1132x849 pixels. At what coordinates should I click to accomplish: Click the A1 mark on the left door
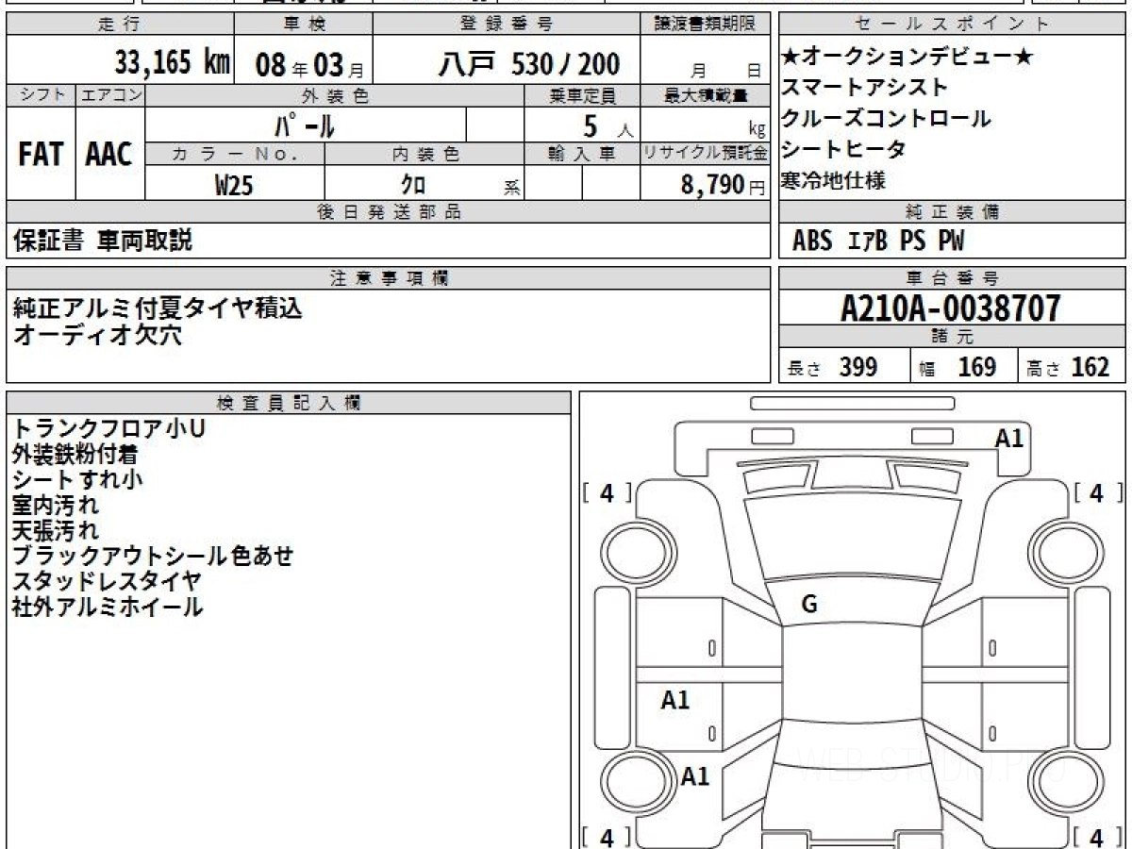674,700
